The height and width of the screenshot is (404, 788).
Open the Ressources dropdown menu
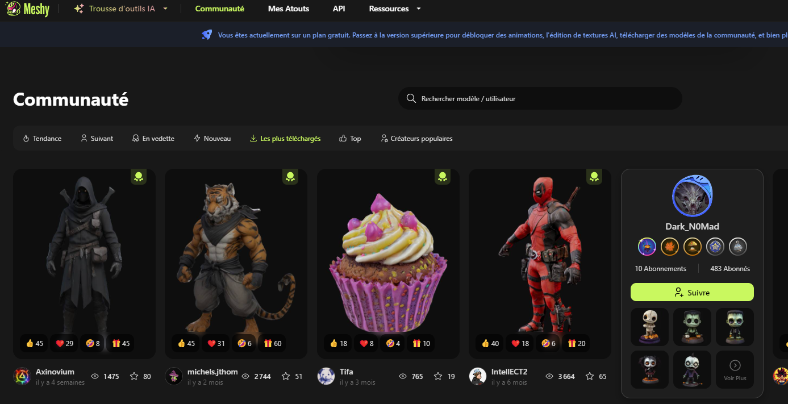coord(394,9)
